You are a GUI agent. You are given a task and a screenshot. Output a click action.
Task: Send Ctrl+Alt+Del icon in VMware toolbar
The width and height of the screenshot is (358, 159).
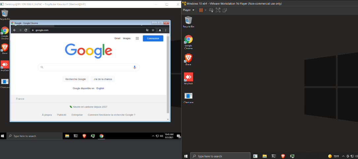pos(211,10)
